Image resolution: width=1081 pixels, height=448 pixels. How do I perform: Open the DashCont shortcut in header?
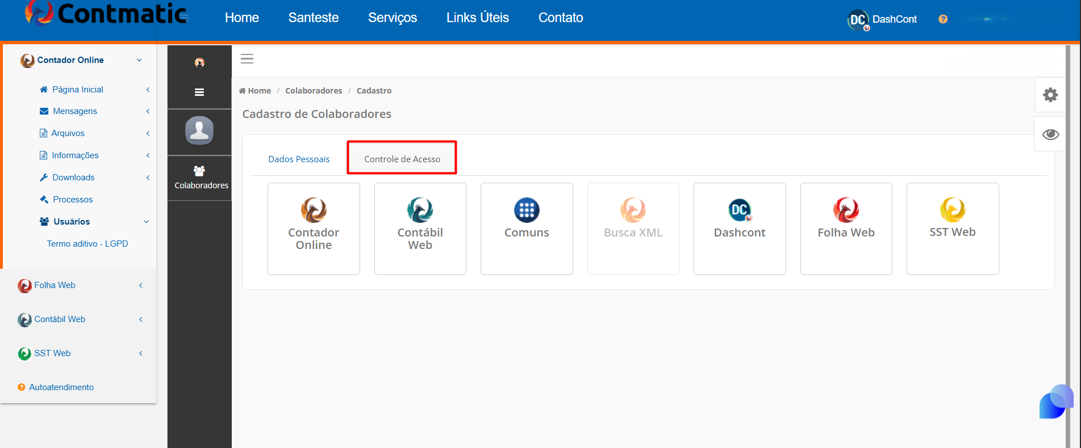coord(882,19)
